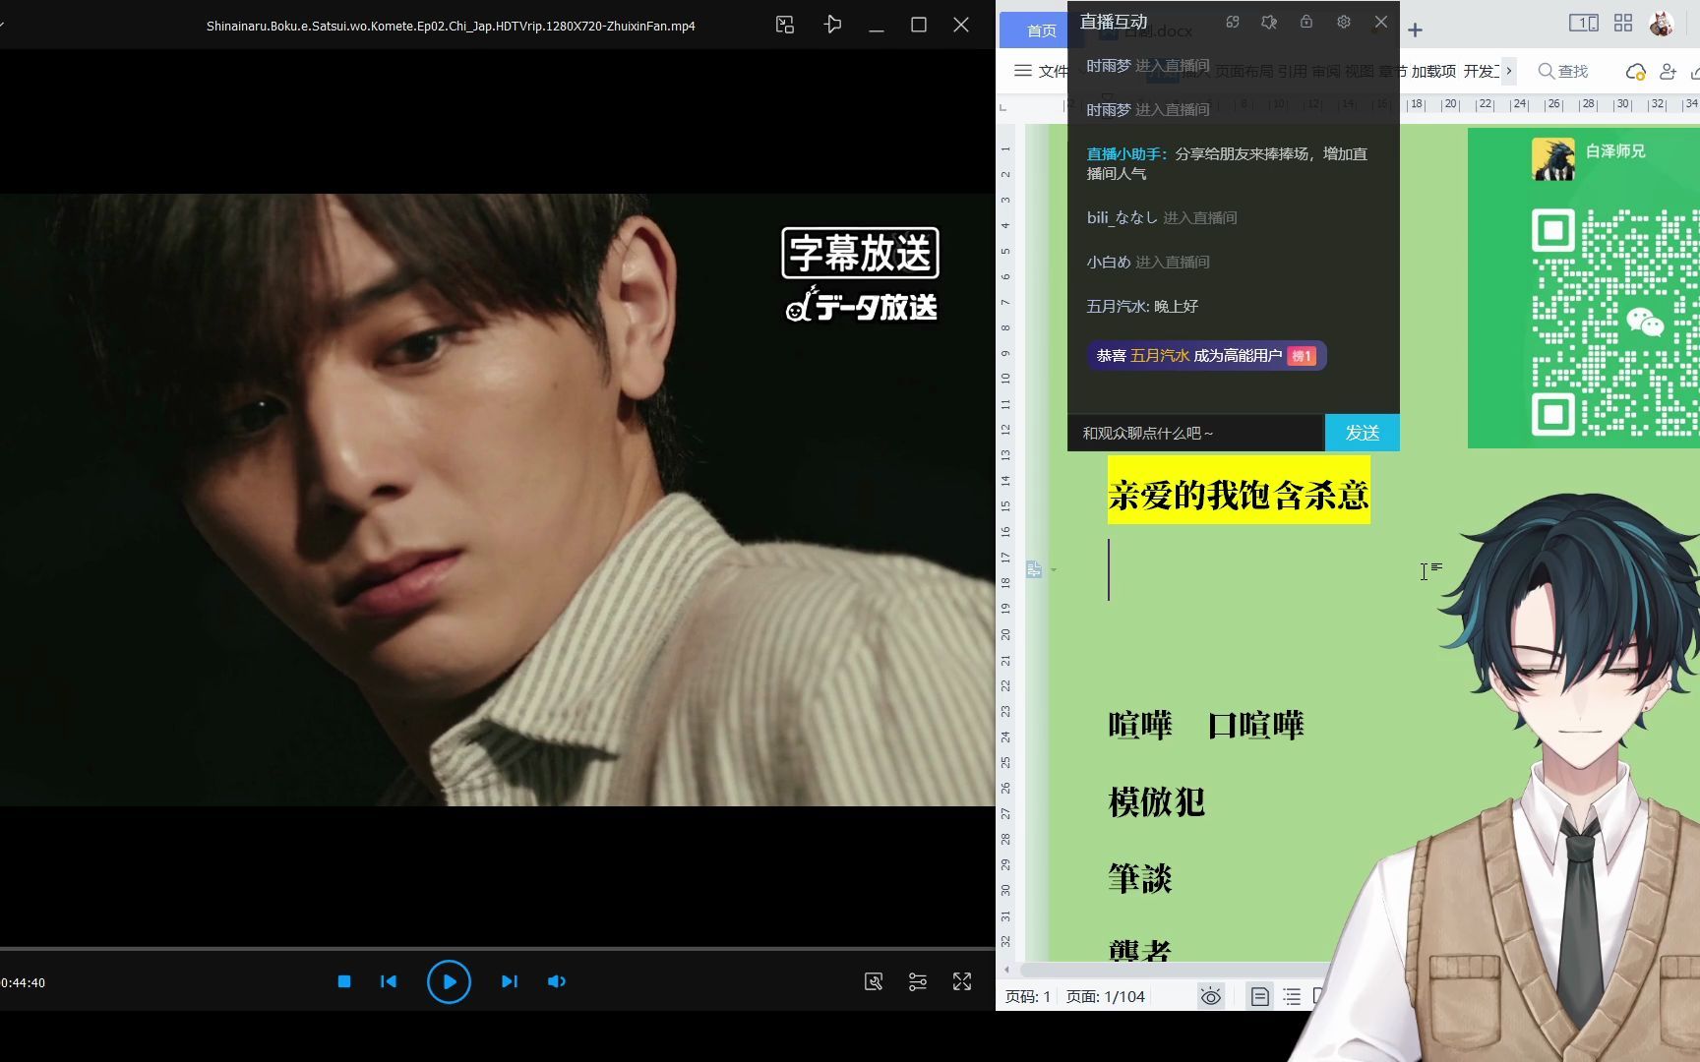Image resolution: width=1700 pixels, height=1062 pixels.
Task: Click the 恭喜 五月汽水 成为高能用户 badge
Action: pos(1206,355)
